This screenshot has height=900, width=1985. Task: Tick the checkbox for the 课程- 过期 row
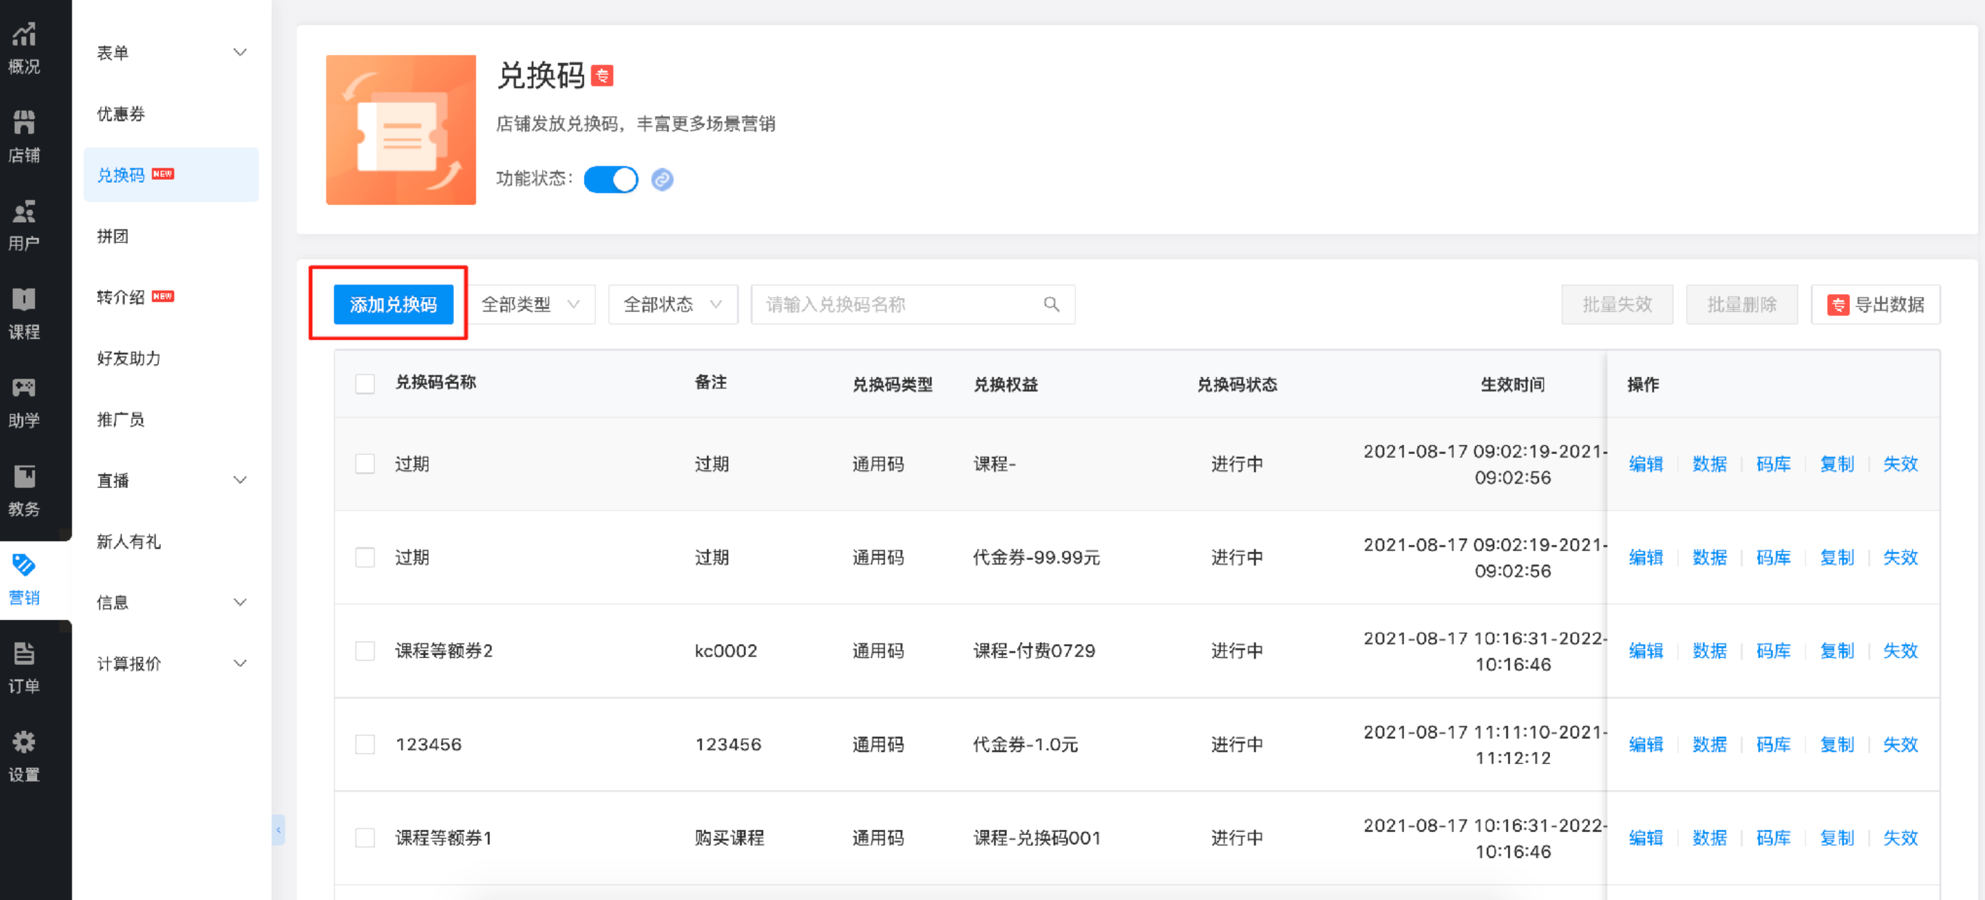365,464
